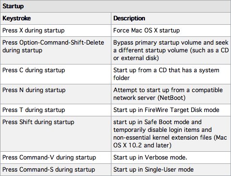Click the 'Bypass primary startup volume' description
This screenshot has height=176, width=231.
171,50
